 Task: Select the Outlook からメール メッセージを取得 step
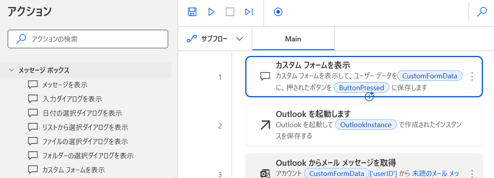pos(364,166)
